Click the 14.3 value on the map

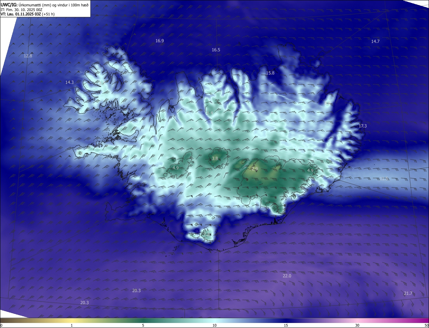click(69, 82)
